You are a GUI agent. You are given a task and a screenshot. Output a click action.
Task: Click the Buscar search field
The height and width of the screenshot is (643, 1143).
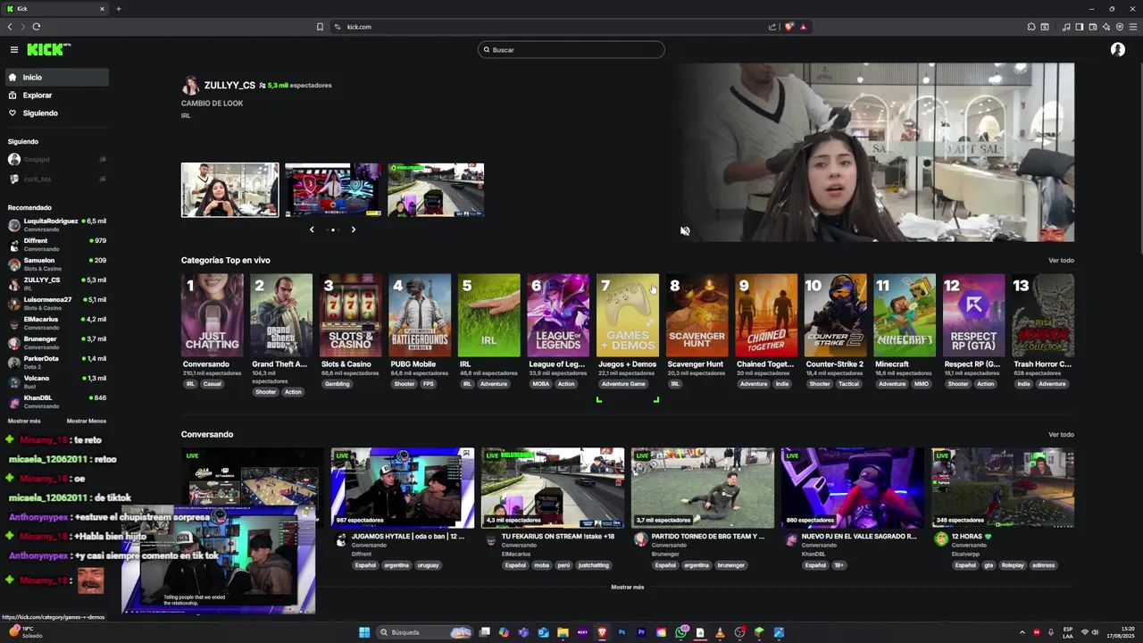pyautogui.click(x=571, y=50)
